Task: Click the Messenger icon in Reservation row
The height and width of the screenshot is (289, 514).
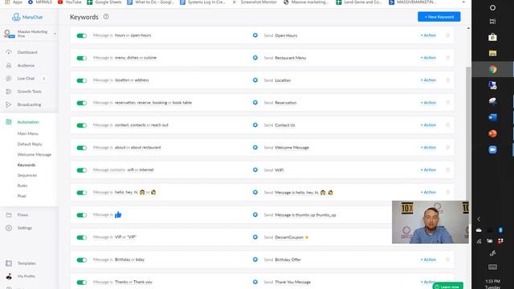Action: coord(255,103)
